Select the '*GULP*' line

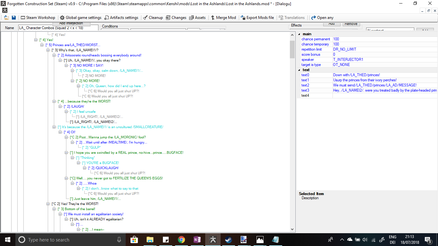(x=91, y=147)
